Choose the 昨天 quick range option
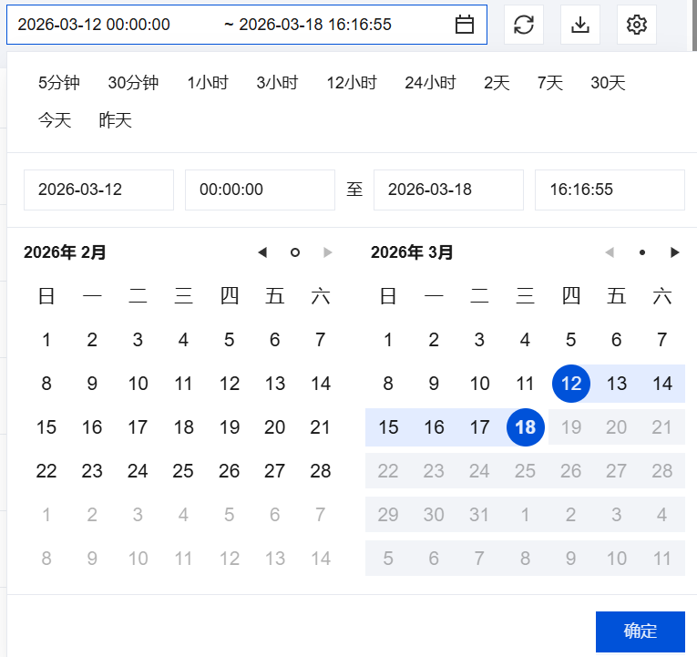Viewport: 697px width, 657px height. coord(116,120)
